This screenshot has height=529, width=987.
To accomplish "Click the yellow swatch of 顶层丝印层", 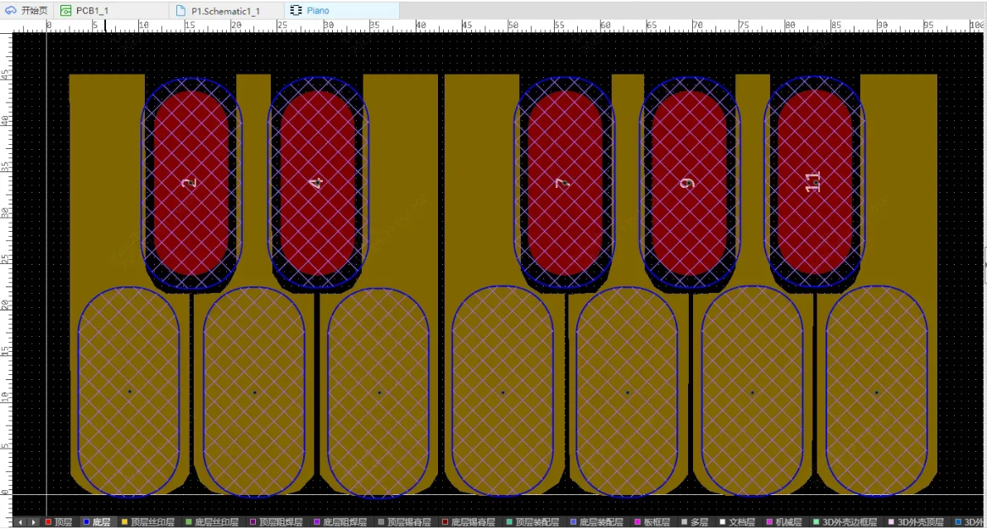I will 125,522.
